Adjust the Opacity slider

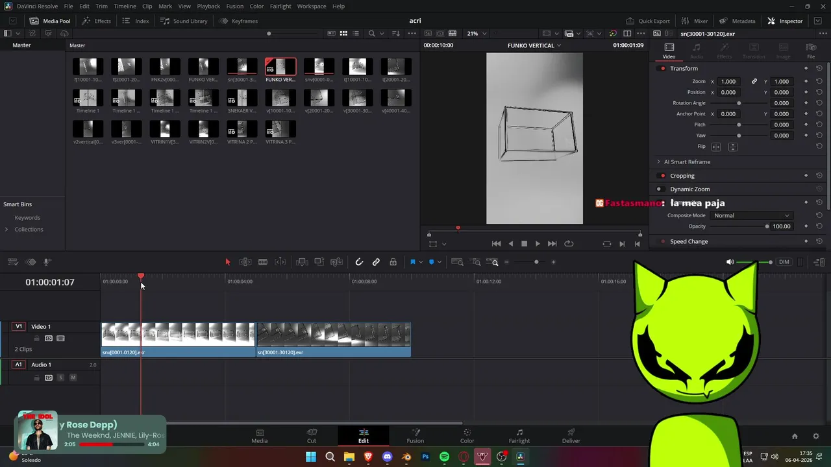click(x=738, y=226)
